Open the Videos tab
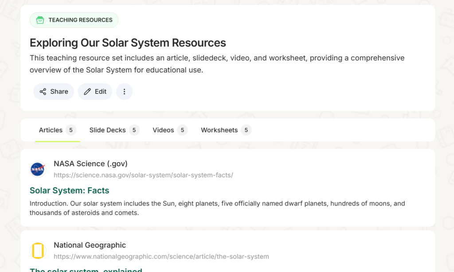454x272 pixels. tap(163, 130)
